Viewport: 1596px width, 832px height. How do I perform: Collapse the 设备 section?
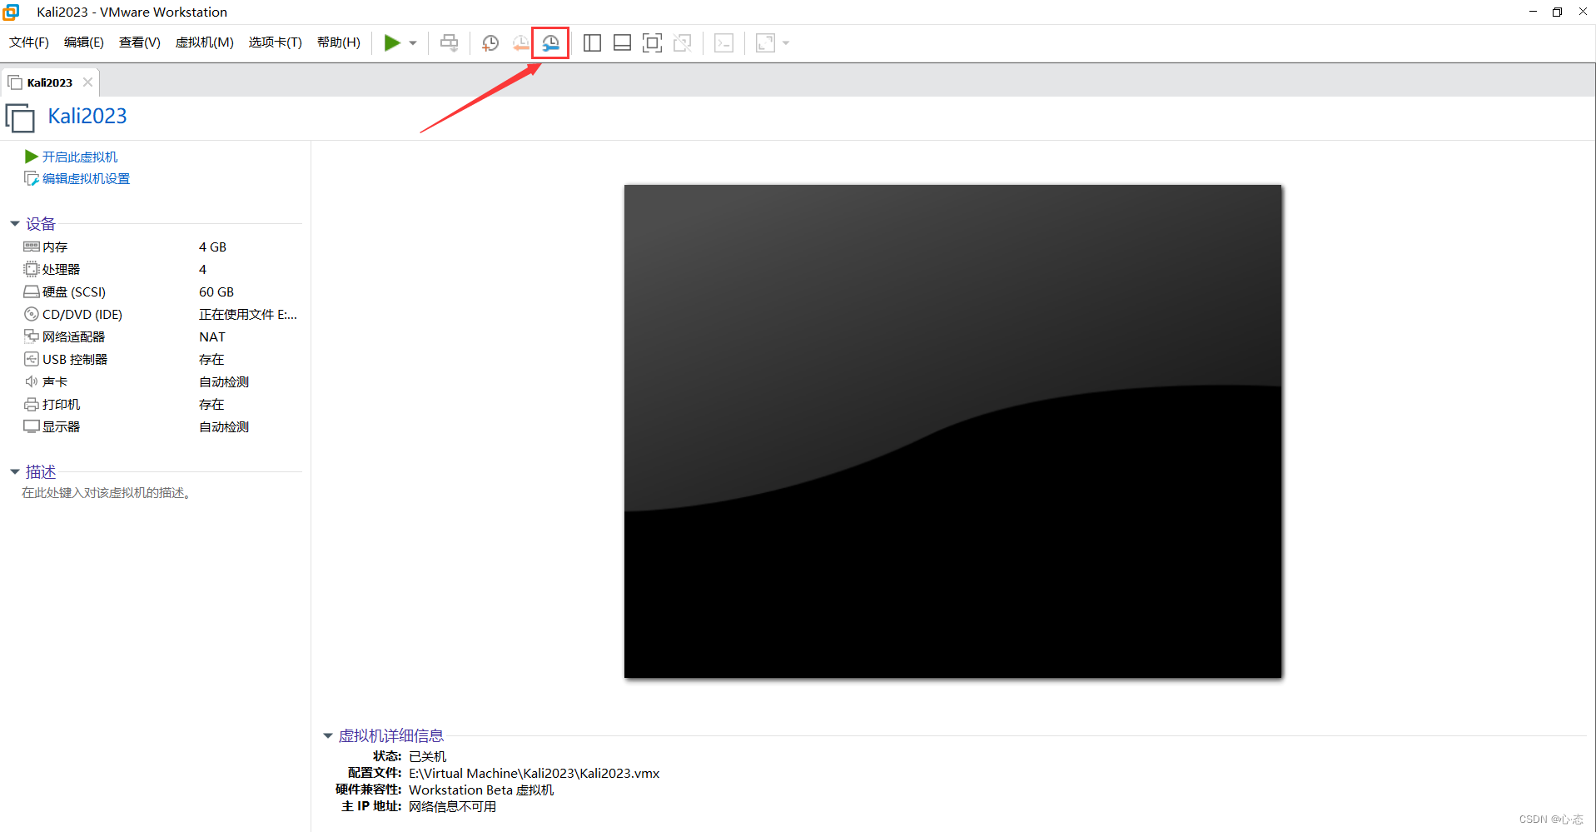click(x=15, y=223)
